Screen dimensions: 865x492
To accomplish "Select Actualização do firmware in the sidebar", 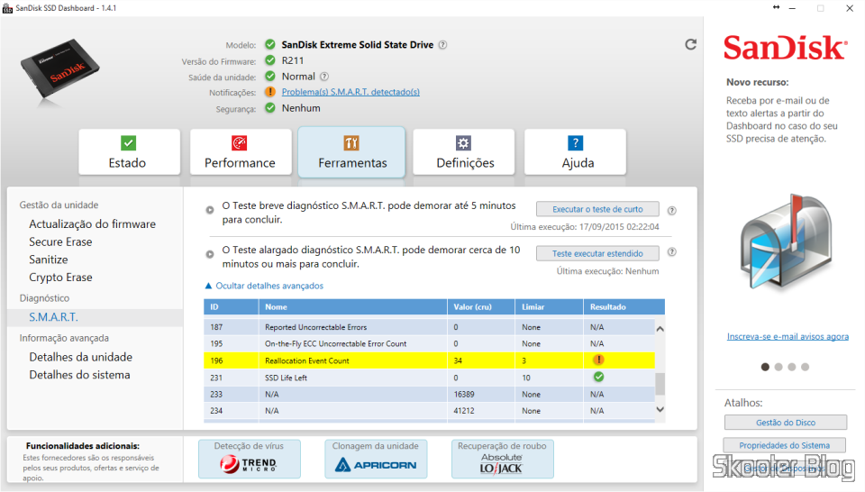I will [92, 224].
